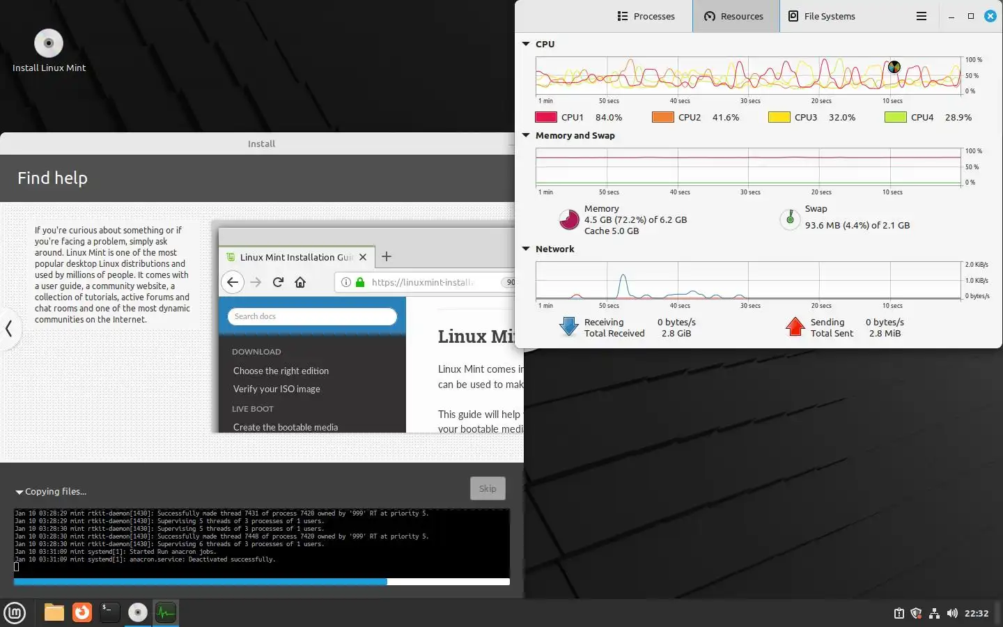Click the network tray icon

click(x=934, y=613)
